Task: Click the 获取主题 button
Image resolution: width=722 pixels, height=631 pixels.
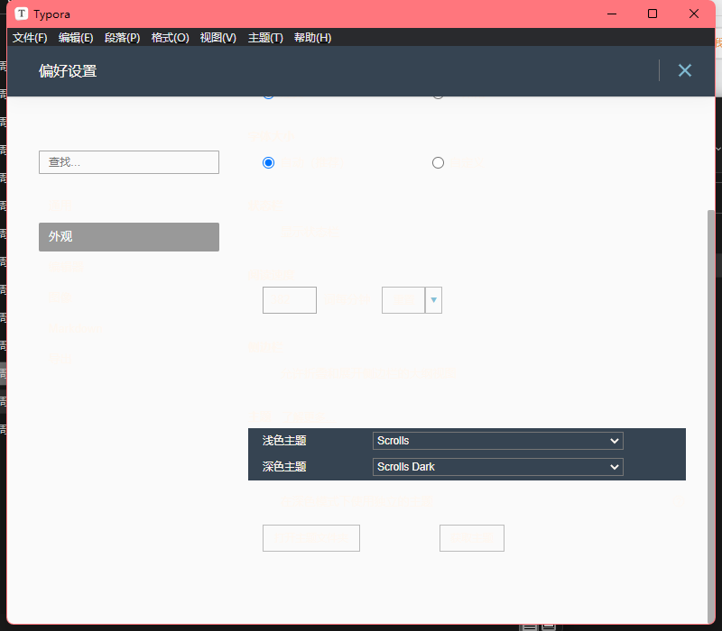Action: point(472,538)
